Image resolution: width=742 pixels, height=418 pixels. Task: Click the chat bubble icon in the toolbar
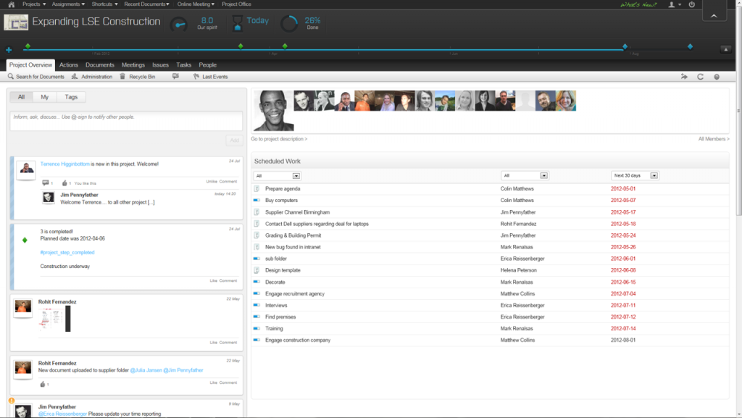[x=175, y=76]
